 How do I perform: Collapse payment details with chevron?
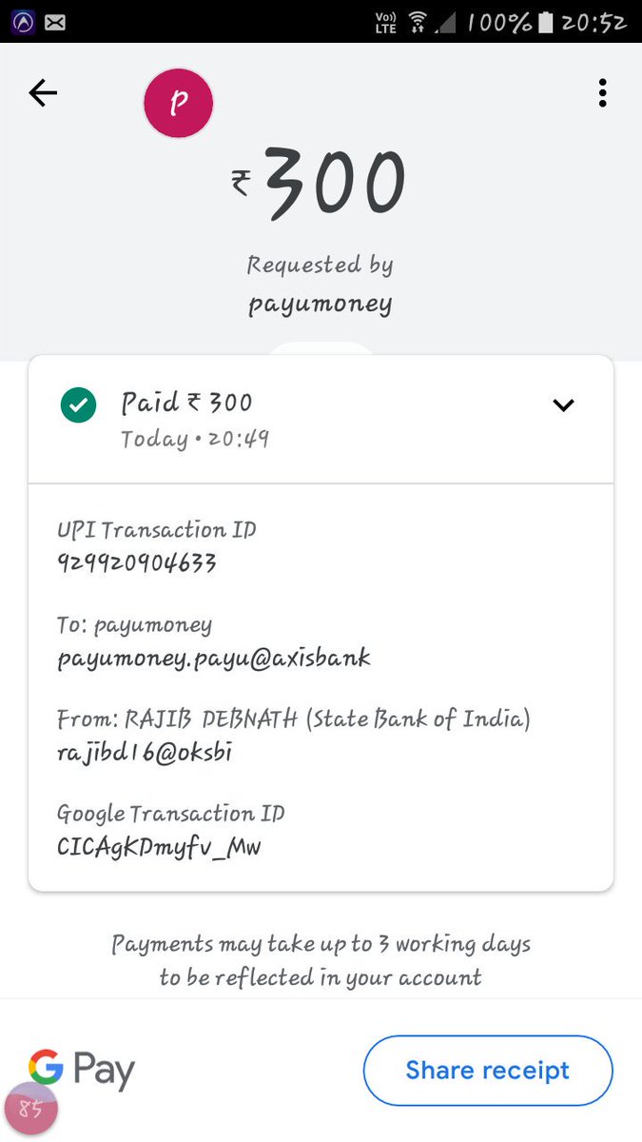point(564,405)
